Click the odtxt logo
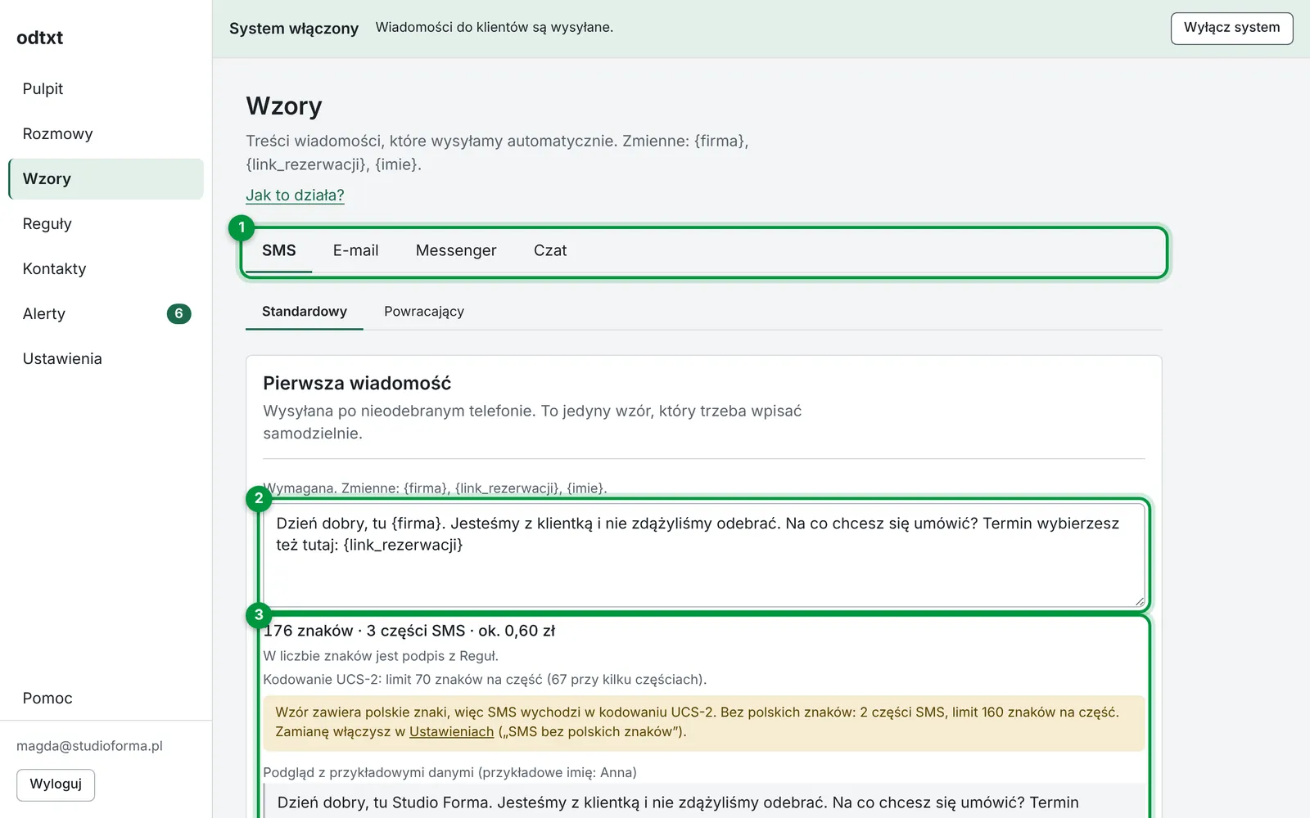1310x818 pixels. (x=39, y=38)
